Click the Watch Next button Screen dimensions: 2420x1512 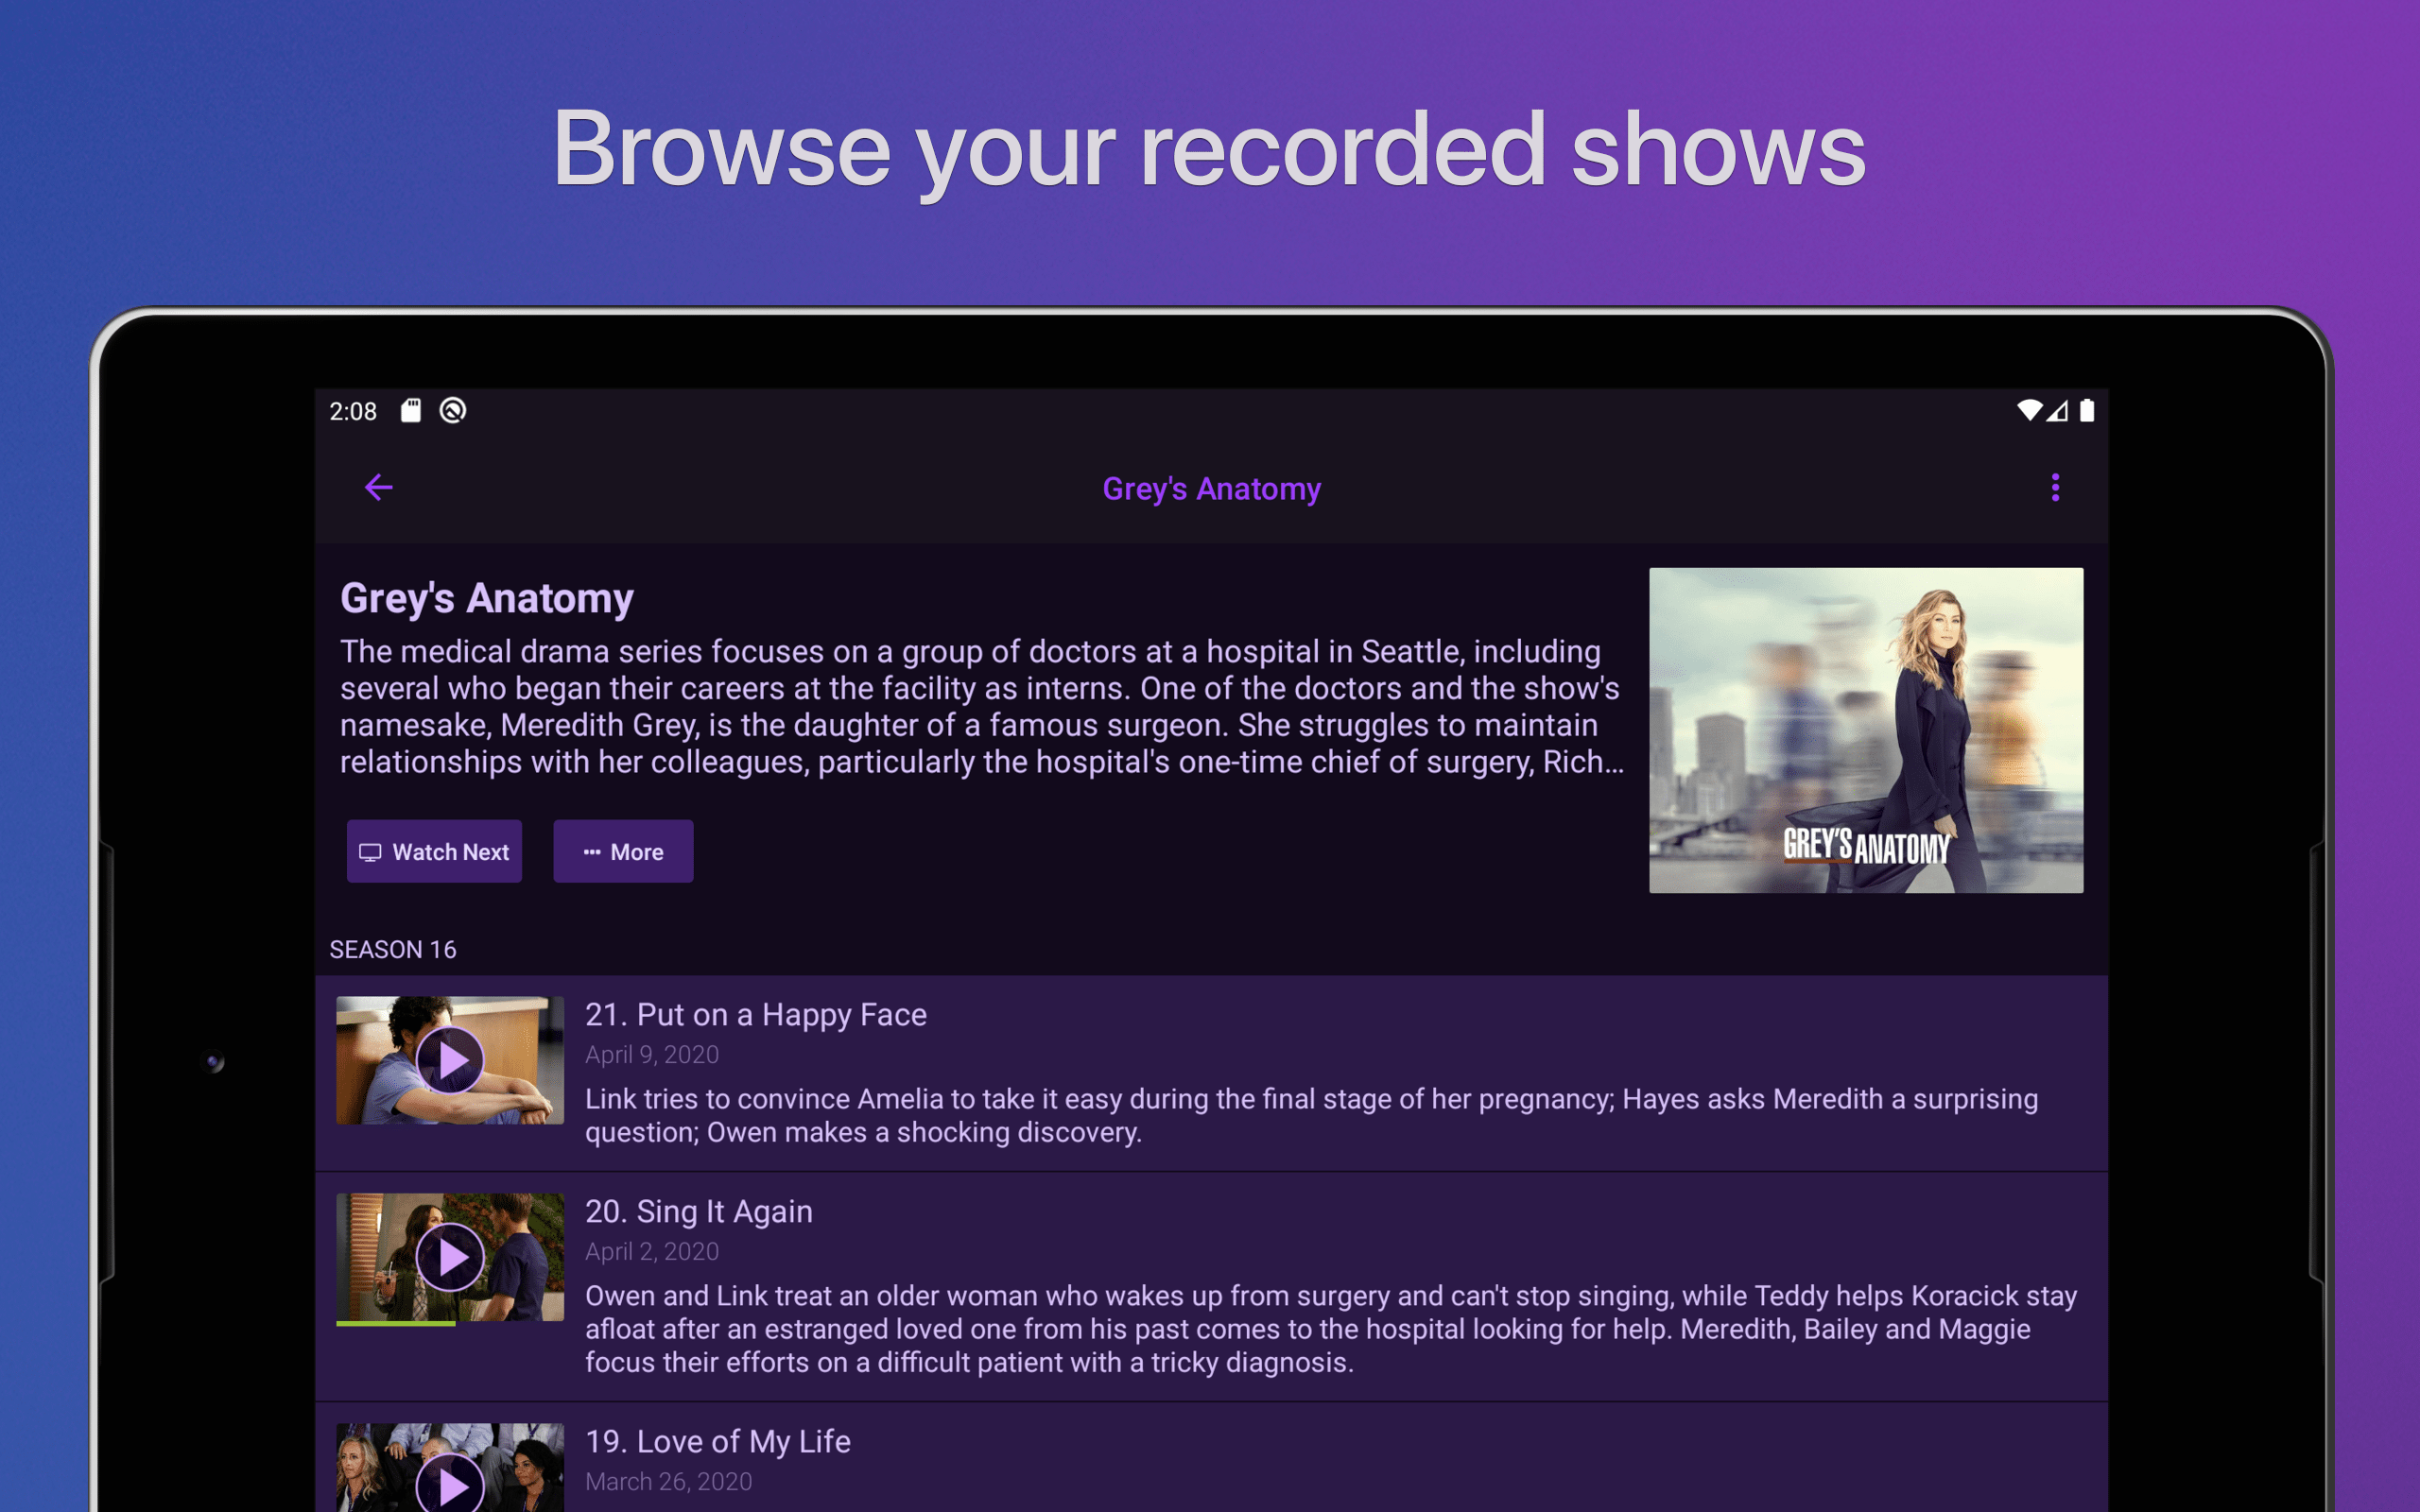pos(434,851)
